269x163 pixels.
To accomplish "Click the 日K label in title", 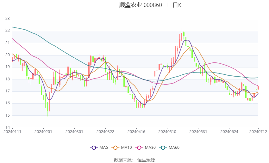I will pyautogui.click(x=177, y=5).
